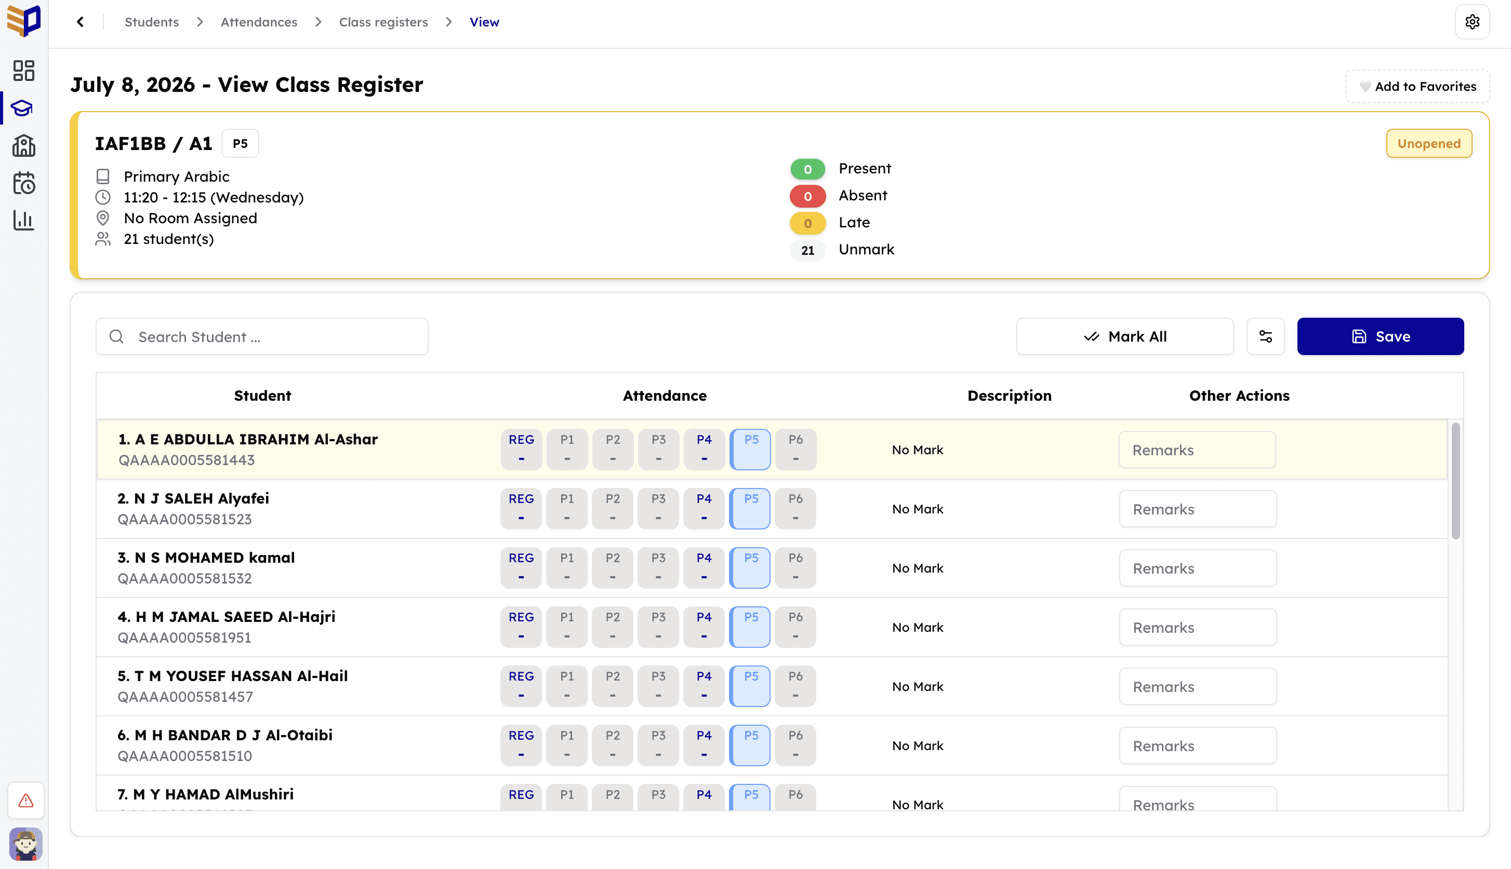Go back using the left chevron arrow
Image resolution: width=1511 pixels, height=869 pixels.
point(80,22)
